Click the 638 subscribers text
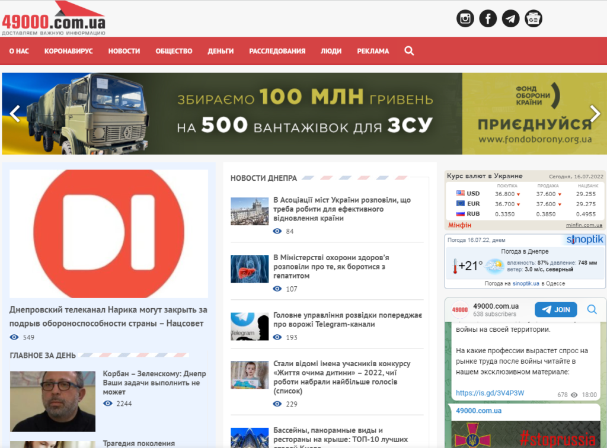The height and width of the screenshot is (448, 607). pos(494,314)
